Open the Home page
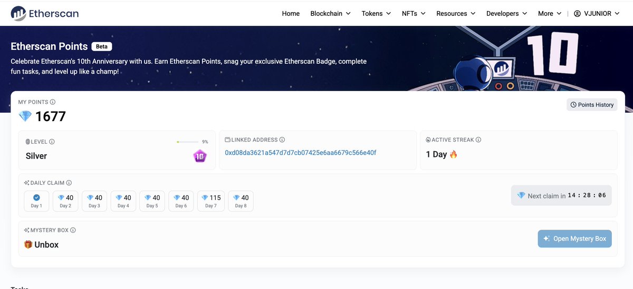Viewport: 633px width, 289px height. [291, 14]
